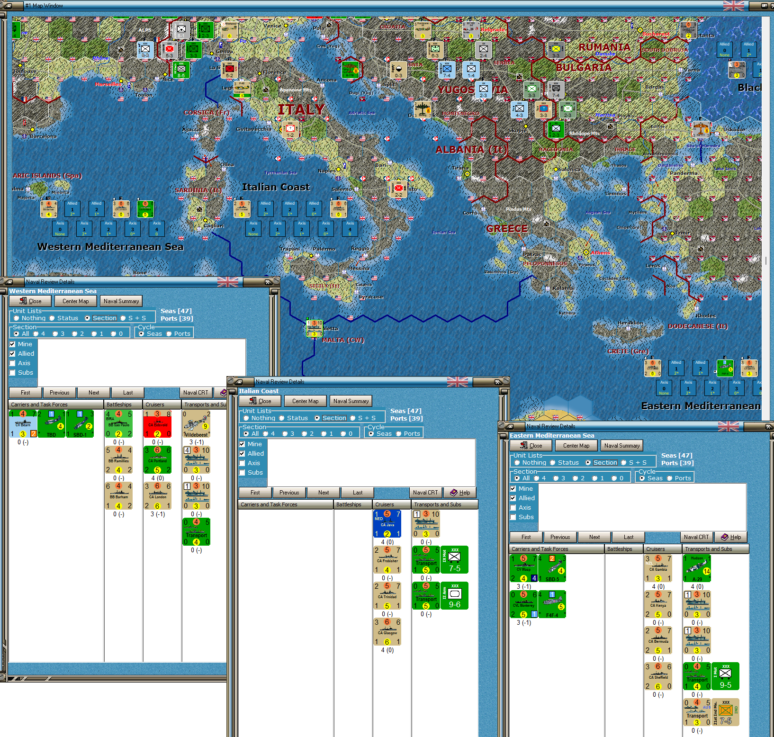Click Axis section None box in Western Mediterranean sea area
The height and width of the screenshot is (737, 774).
(x=60, y=229)
